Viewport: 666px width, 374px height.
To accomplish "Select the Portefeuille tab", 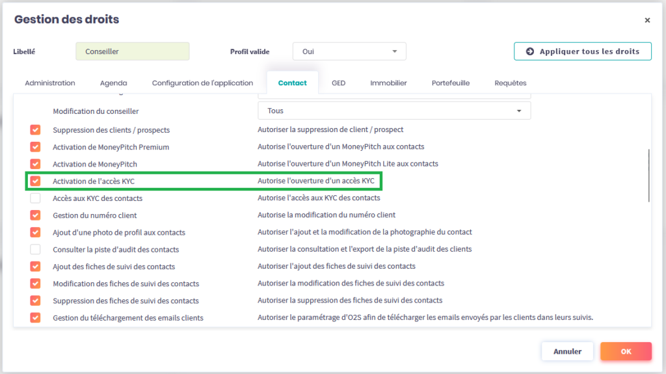I will [x=450, y=83].
